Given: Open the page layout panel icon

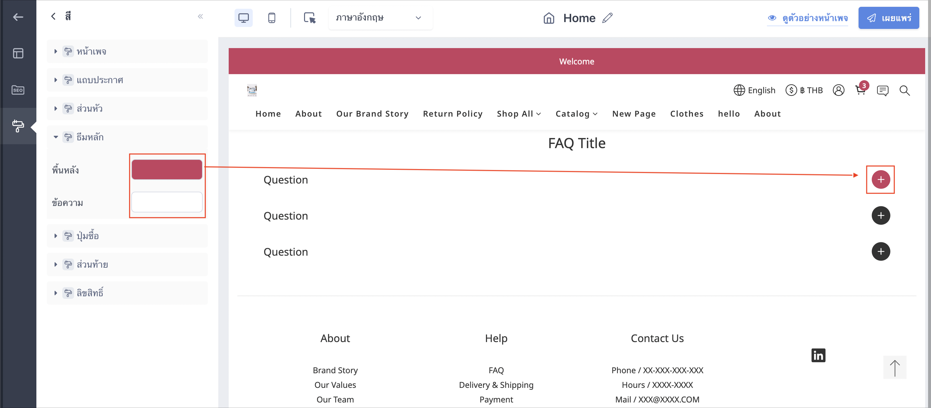Looking at the screenshot, I should [18, 53].
